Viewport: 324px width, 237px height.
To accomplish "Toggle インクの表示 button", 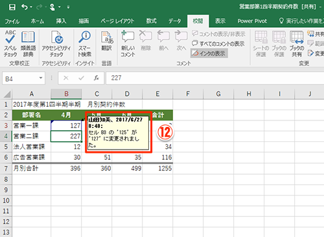I will pos(209,53).
